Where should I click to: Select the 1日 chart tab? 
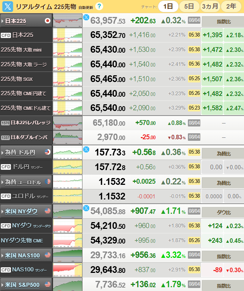[168, 6]
